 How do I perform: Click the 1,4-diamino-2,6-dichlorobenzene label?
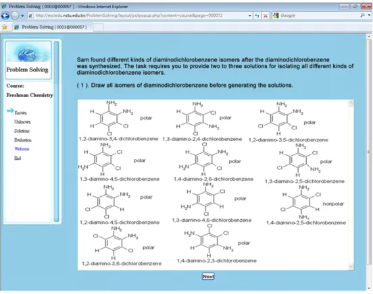(x=214, y=179)
